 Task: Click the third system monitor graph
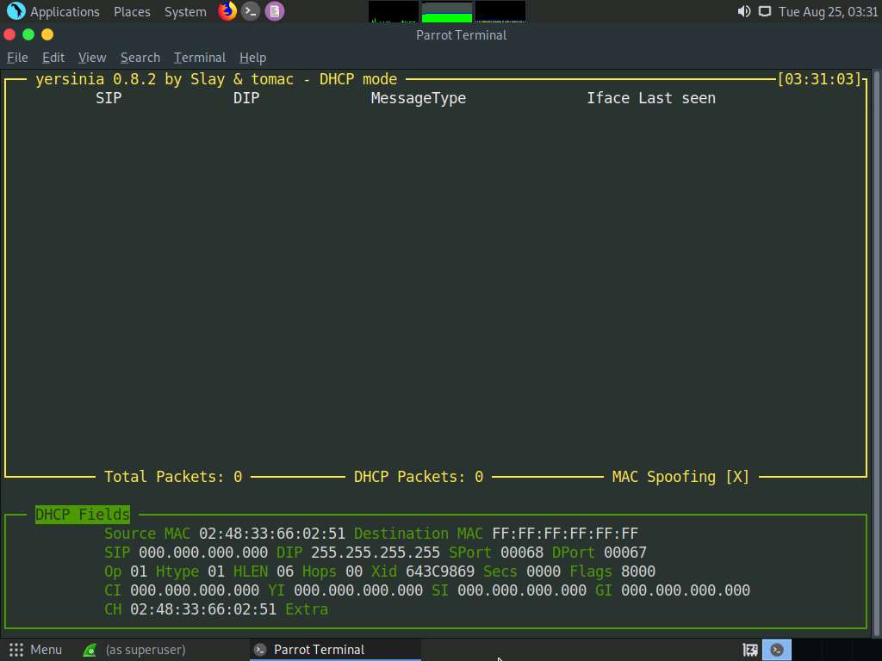pyautogui.click(x=500, y=12)
